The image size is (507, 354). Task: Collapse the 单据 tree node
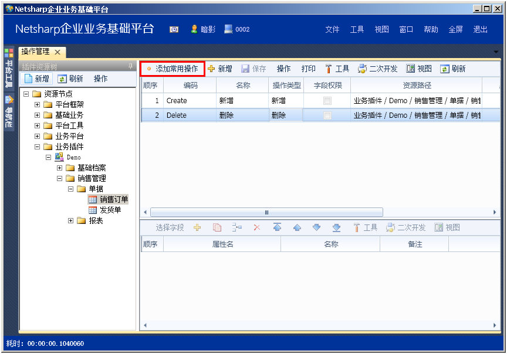(70, 189)
